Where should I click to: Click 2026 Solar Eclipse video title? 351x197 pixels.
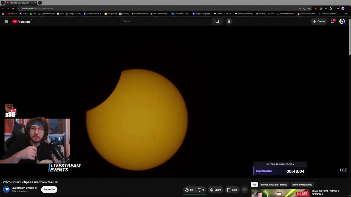(30, 182)
